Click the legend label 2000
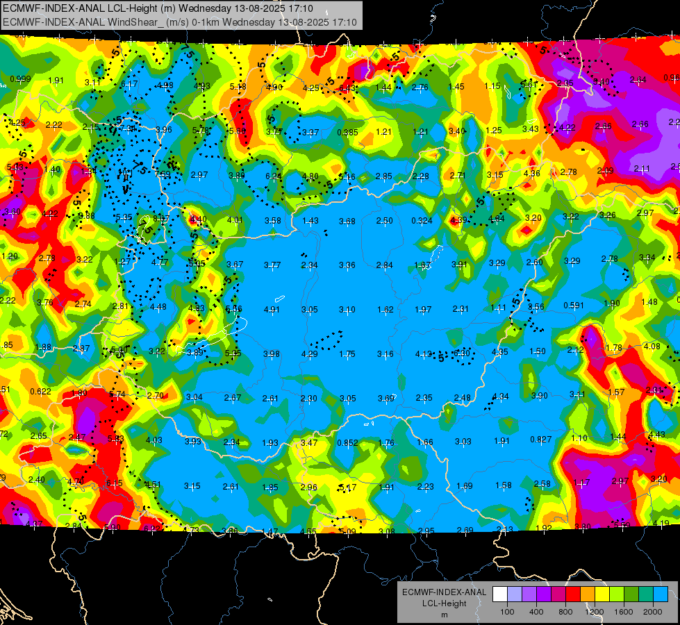This screenshot has width=680, height=625. [x=653, y=612]
